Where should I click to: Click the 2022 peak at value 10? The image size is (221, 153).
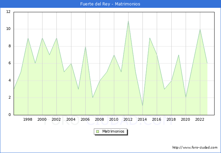coord(200,29)
